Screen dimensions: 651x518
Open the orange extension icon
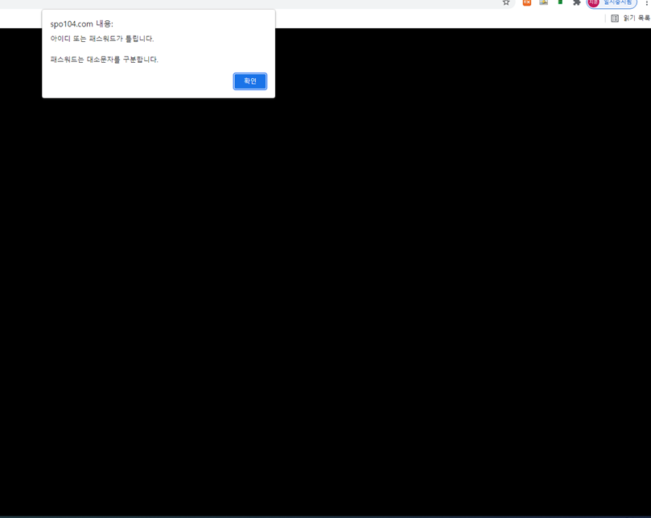(x=527, y=2)
